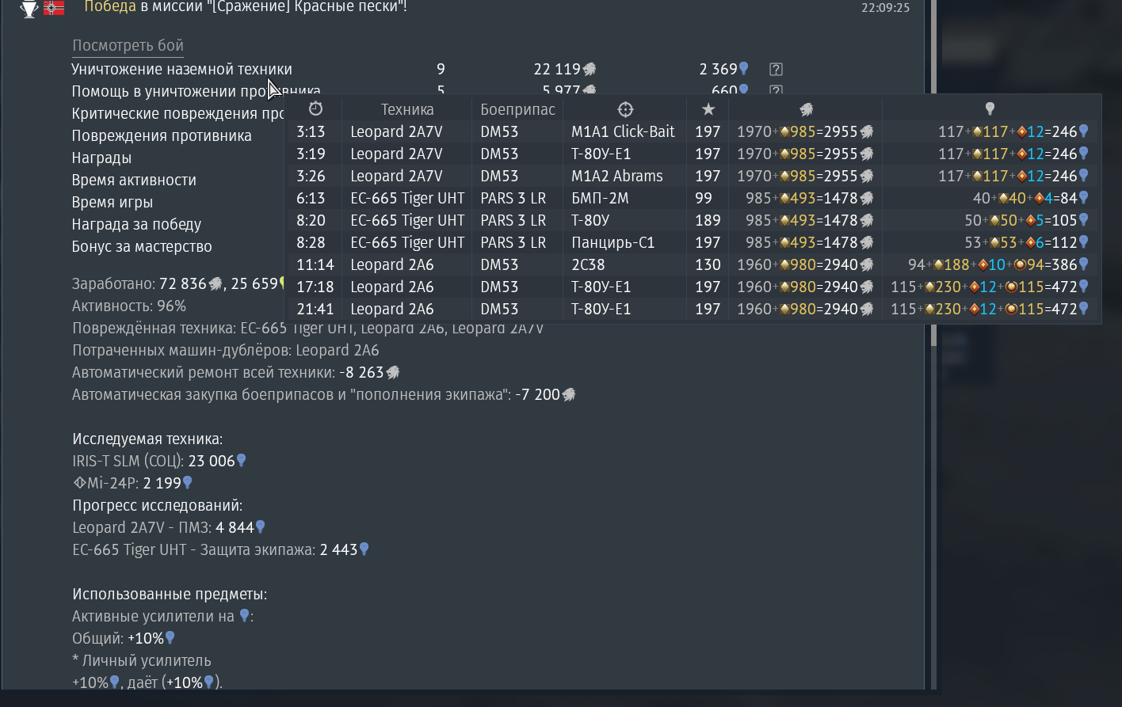Click the research icon after 4 844
Screen dimensions: 1122x707
[x=260, y=526]
